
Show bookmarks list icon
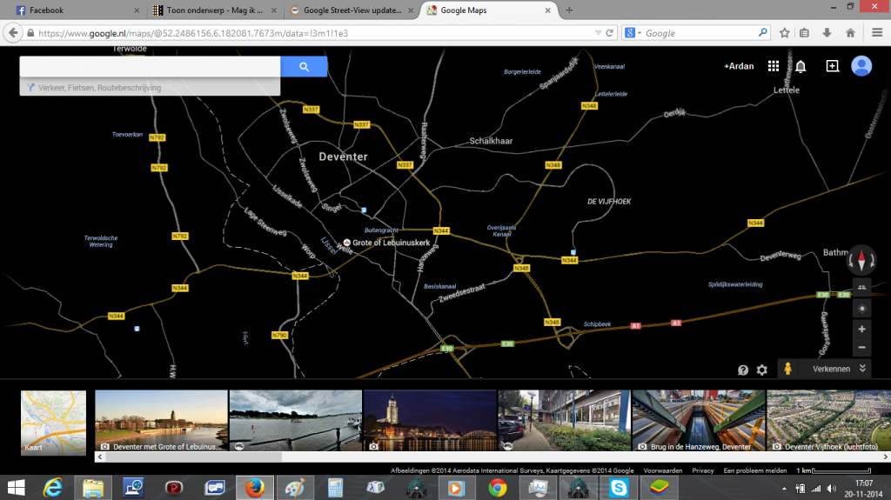click(804, 33)
